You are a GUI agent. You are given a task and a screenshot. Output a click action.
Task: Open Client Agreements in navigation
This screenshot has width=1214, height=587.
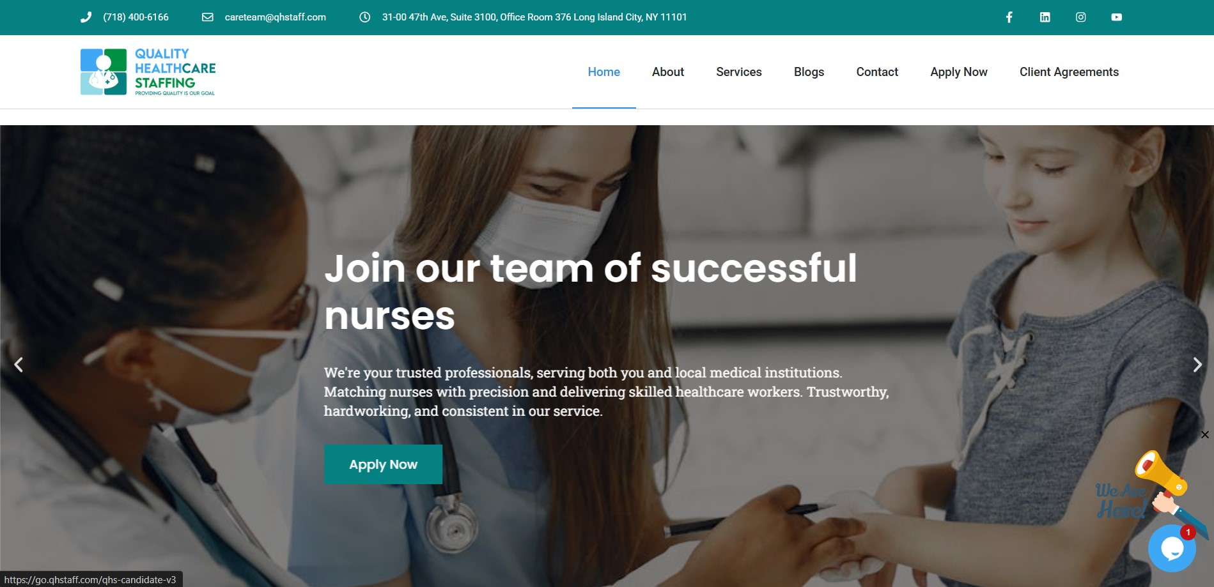click(x=1069, y=72)
